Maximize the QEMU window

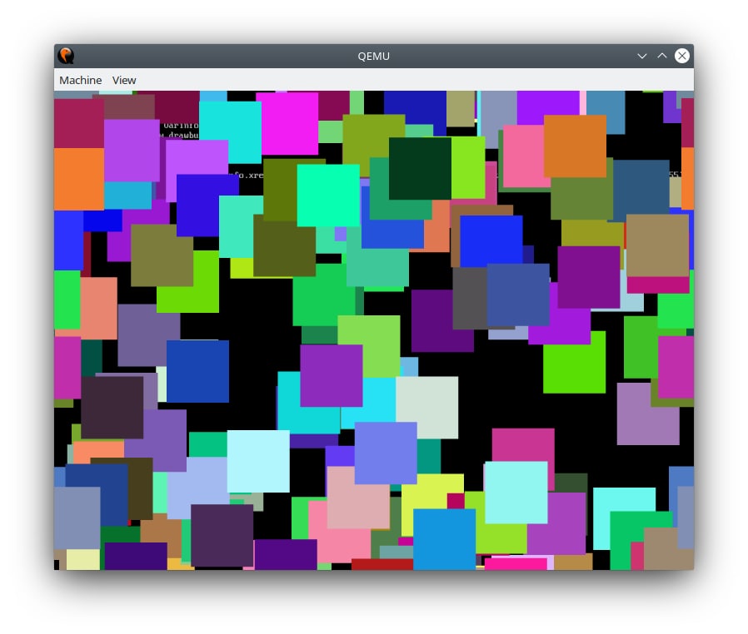[x=662, y=56]
